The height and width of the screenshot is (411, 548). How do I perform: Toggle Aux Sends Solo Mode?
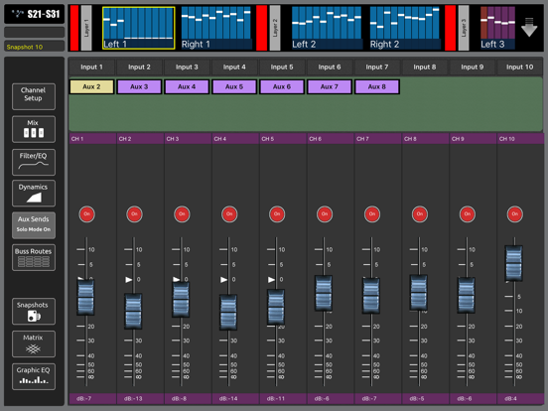34,225
